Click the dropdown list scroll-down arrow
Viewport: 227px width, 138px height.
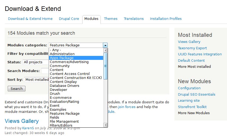[106, 125]
